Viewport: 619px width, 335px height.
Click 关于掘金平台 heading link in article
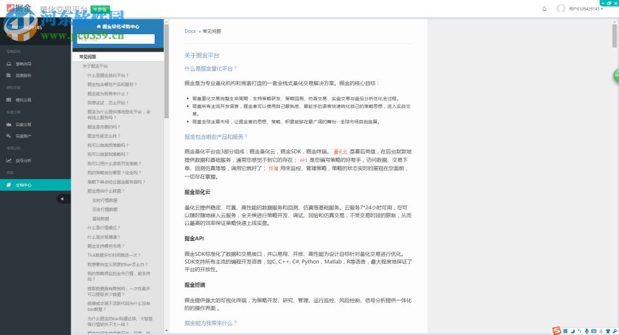(x=202, y=55)
